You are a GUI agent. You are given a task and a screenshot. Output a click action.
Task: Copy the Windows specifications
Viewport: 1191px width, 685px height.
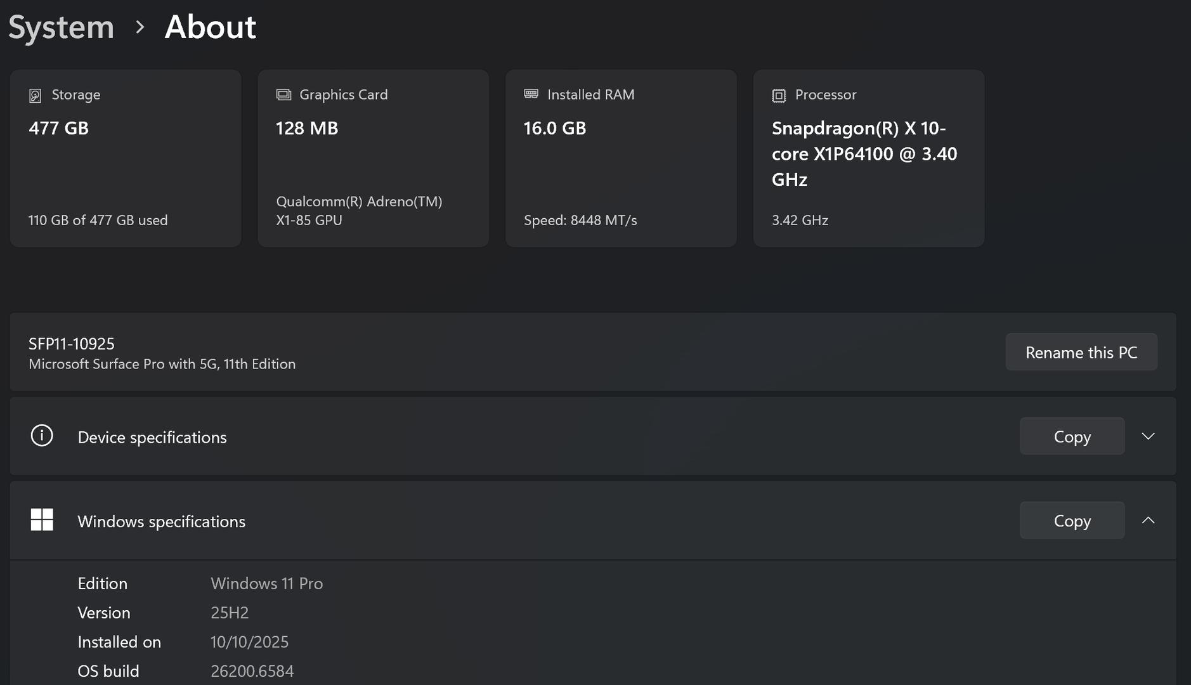[1072, 521]
